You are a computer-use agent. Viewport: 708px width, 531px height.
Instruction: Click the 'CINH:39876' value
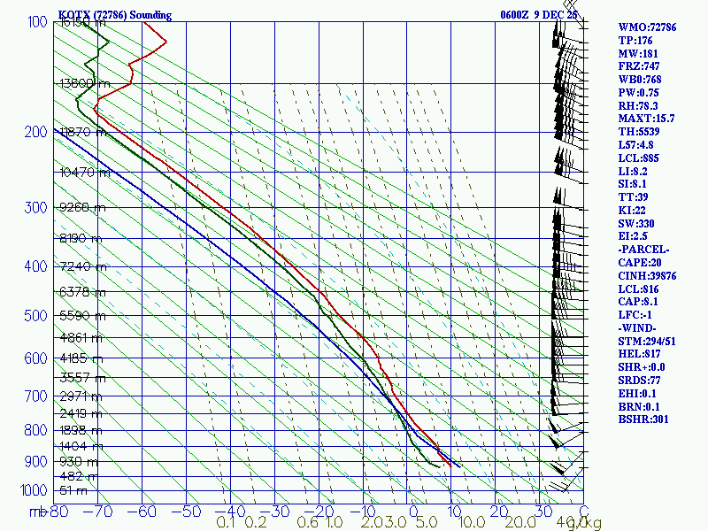pos(647,276)
